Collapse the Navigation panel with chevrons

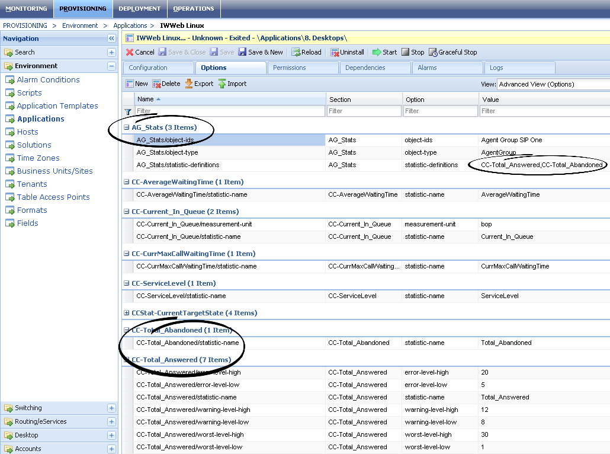coord(111,39)
